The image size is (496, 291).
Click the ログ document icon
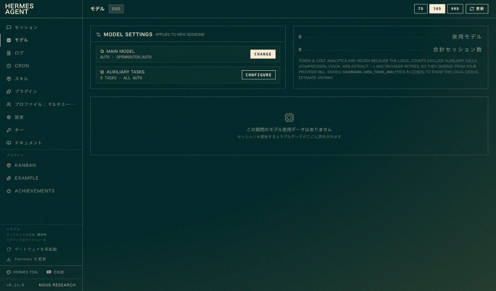(x=9, y=53)
